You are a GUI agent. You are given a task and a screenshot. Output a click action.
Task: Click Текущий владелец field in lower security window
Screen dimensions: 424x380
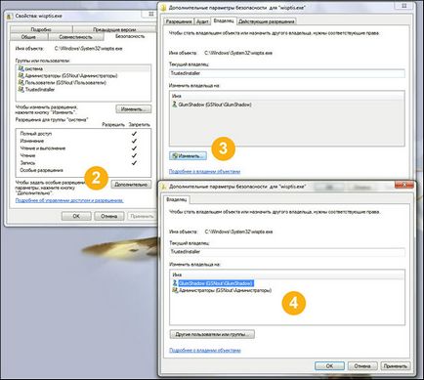click(287, 252)
